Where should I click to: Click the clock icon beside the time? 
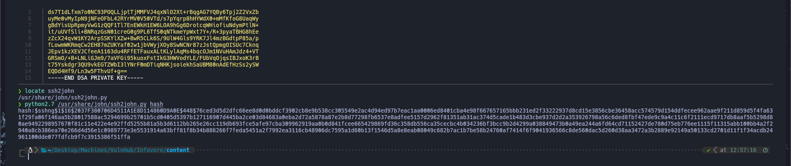point(765,150)
